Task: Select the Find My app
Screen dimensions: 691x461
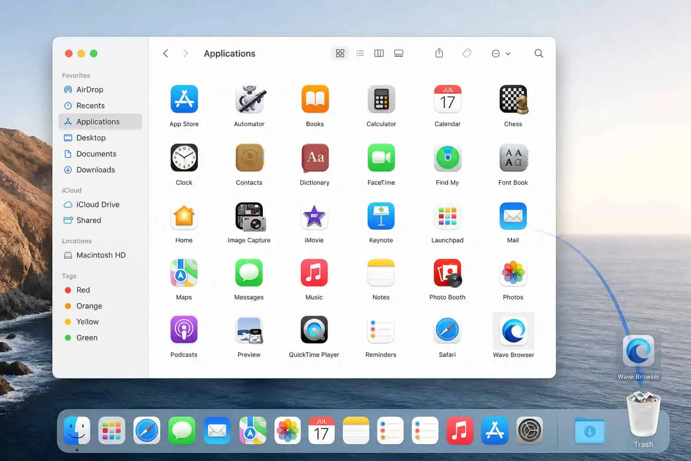Action: click(448, 158)
